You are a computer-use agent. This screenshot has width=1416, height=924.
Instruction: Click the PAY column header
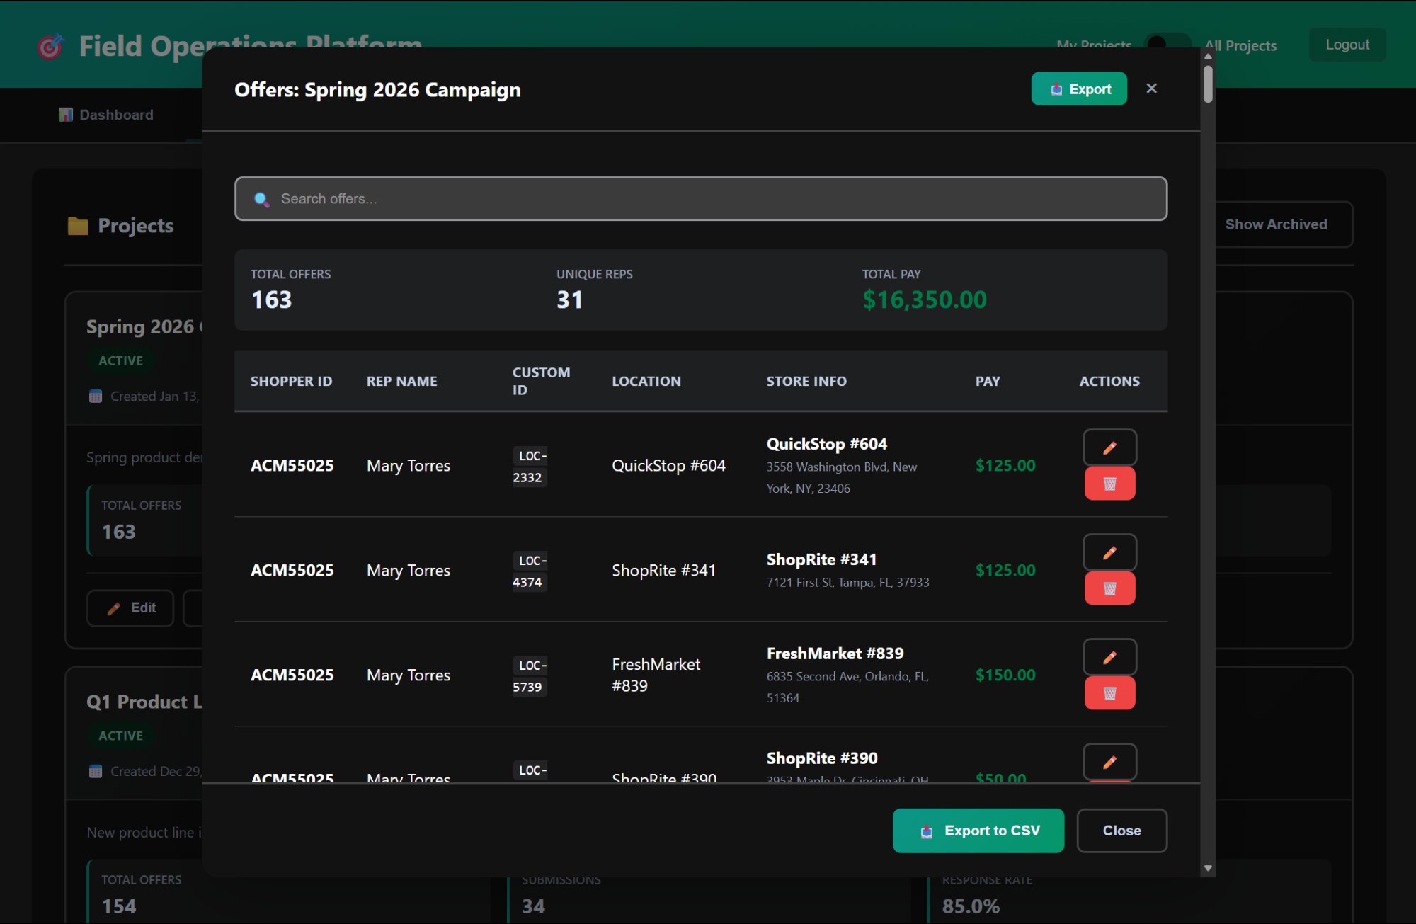click(988, 381)
